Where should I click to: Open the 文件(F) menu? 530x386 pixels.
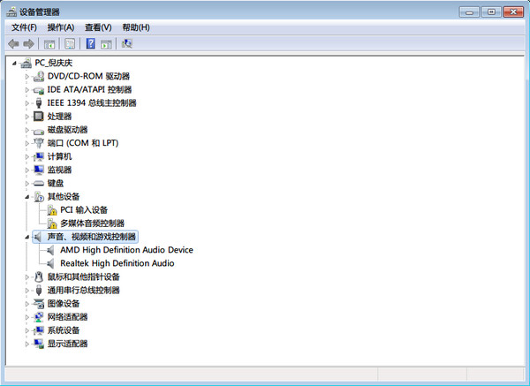click(x=24, y=27)
